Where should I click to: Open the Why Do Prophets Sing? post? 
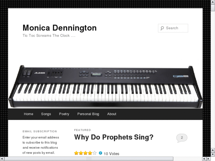click(x=114, y=137)
